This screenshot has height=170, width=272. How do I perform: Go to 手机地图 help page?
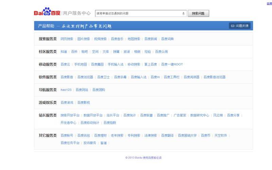(81, 64)
